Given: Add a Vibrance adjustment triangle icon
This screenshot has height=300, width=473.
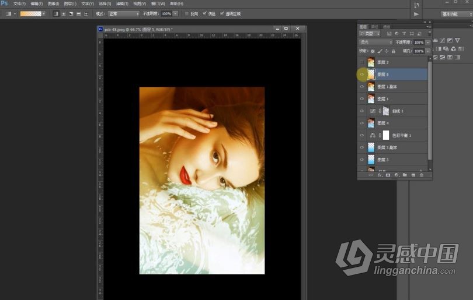Looking at the screenshot, I should click(458, 40).
